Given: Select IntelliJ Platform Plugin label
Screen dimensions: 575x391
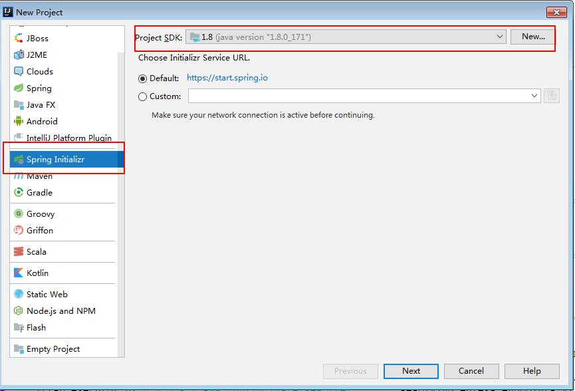Looking at the screenshot, I should tap(69, 138).
